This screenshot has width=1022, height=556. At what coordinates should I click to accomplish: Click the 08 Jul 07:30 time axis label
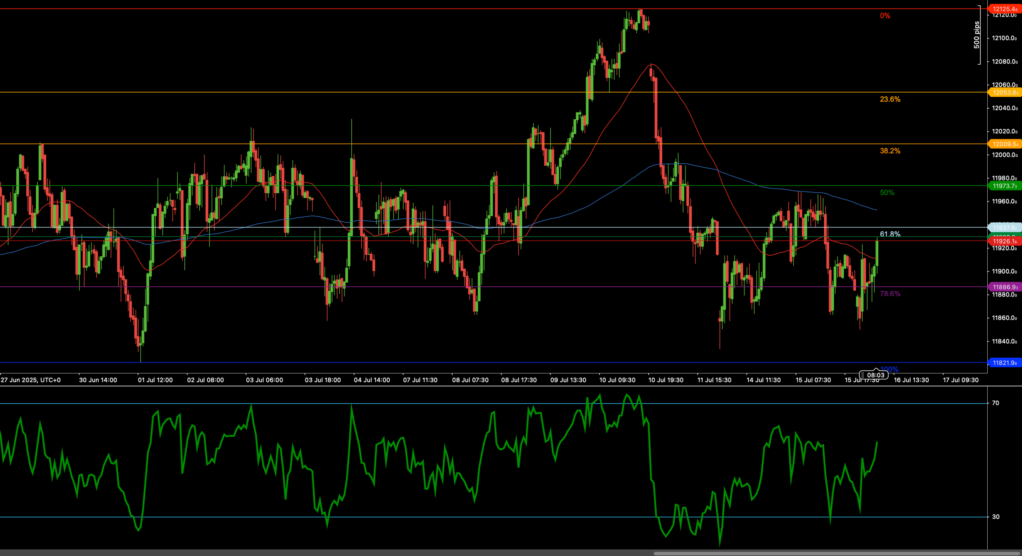pos(470,380)
